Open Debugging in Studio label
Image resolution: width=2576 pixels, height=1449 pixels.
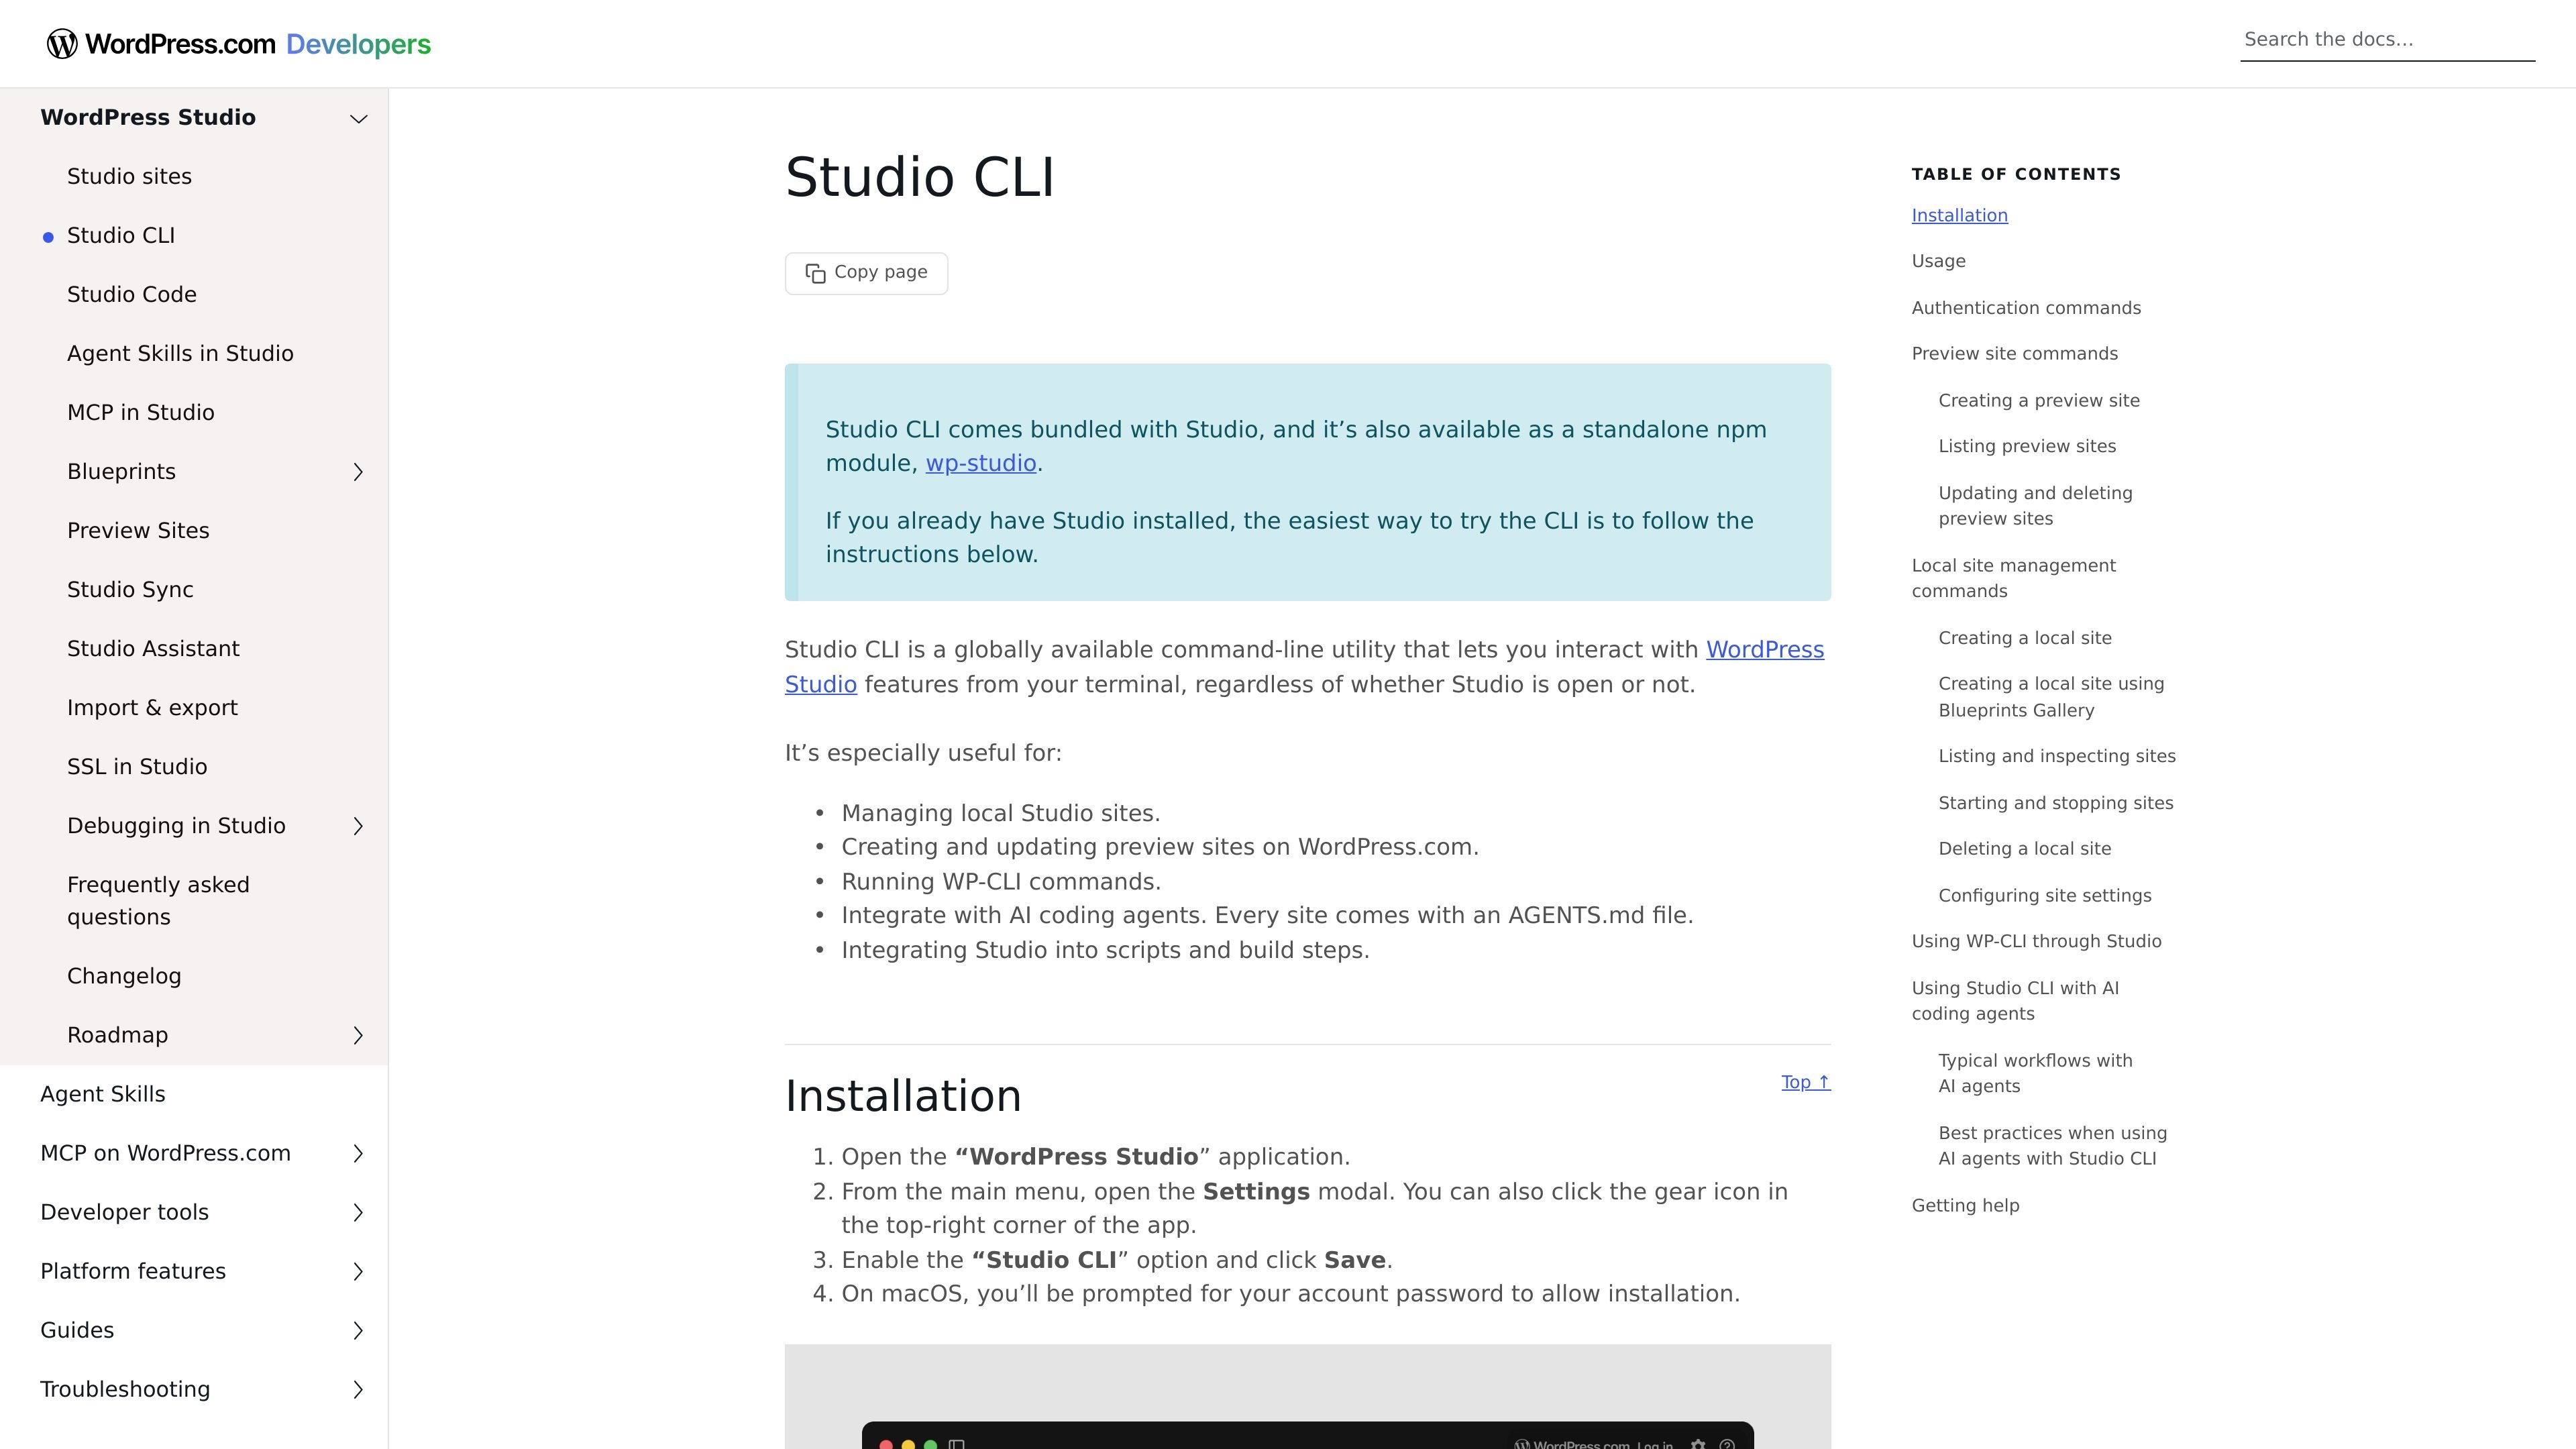point(176,826)
